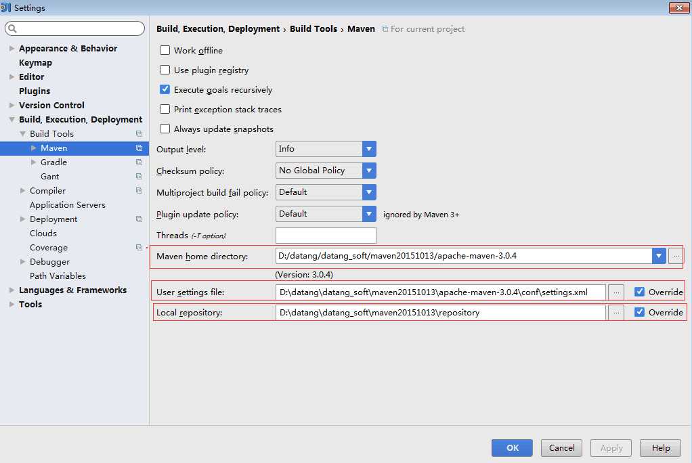692x463 pixels.
Task: Enable Print exception stack traces
Action: click(x=165, y=109)
